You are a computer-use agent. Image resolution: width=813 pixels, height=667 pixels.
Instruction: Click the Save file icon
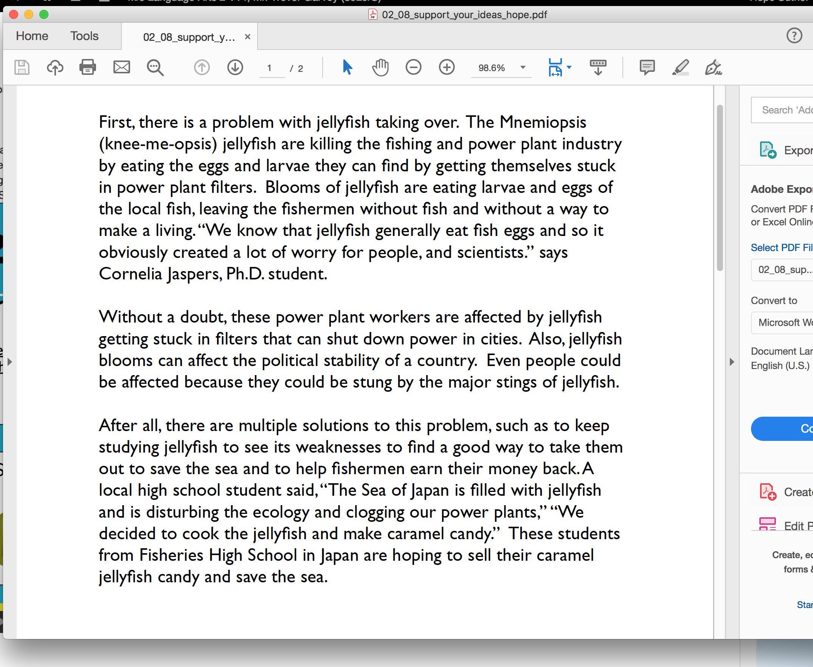point(22,68)
